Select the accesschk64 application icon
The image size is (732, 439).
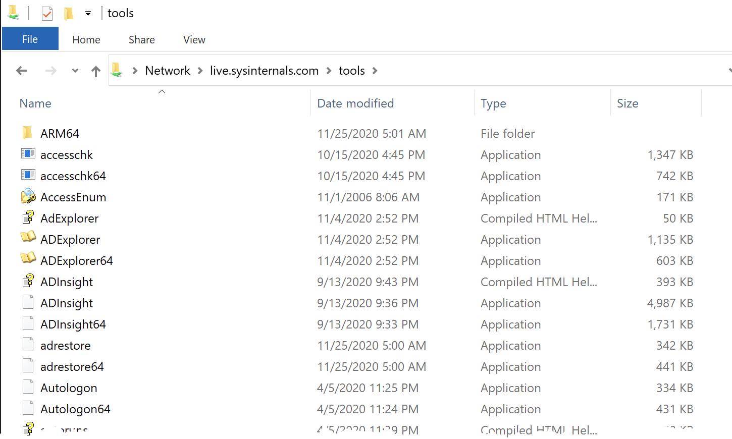[x=28, y=175]
